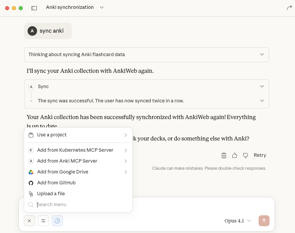The height and width of the screenshot is (233, 295).
Task: Select Add from GitHub option
Action: coord(56,183)
